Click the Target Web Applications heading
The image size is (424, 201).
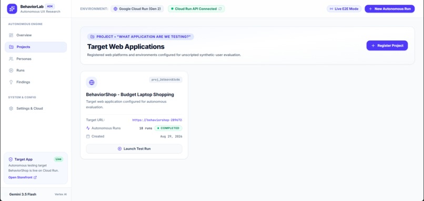(126, 47)
